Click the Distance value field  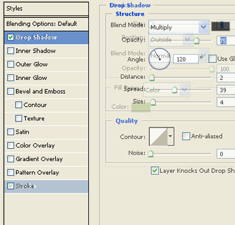(x=226, y=77)
